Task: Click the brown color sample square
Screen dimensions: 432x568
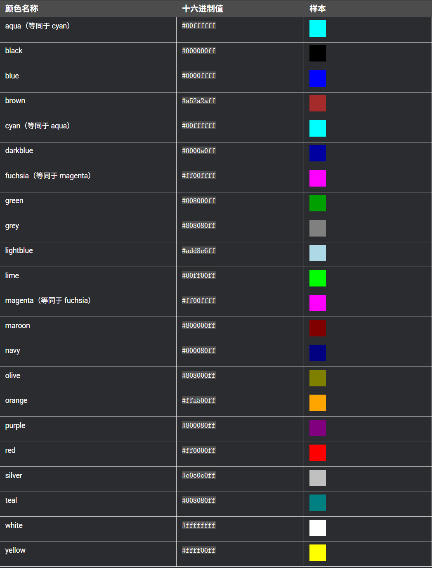Action: point(317,103)
